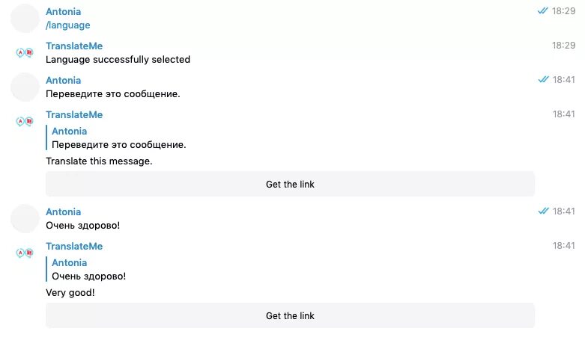Click read checkmarks on Очень здорово! message

[x=543, y=211]
